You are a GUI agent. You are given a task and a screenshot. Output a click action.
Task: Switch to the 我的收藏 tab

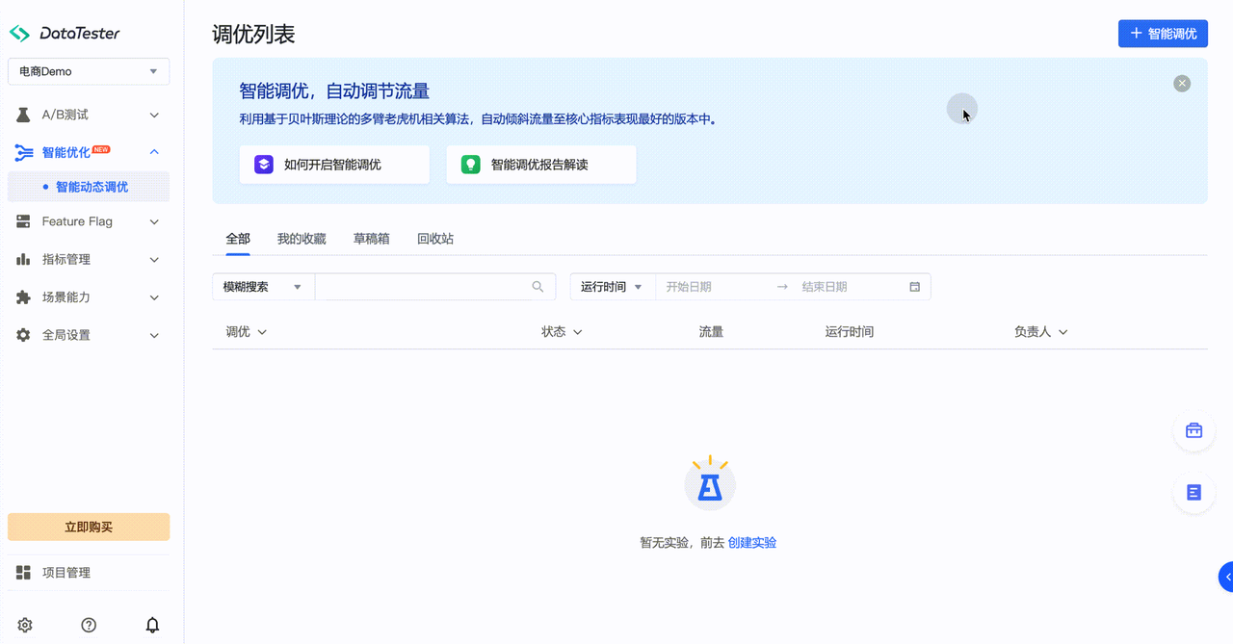pyautogui.click(x=302, y=239)
